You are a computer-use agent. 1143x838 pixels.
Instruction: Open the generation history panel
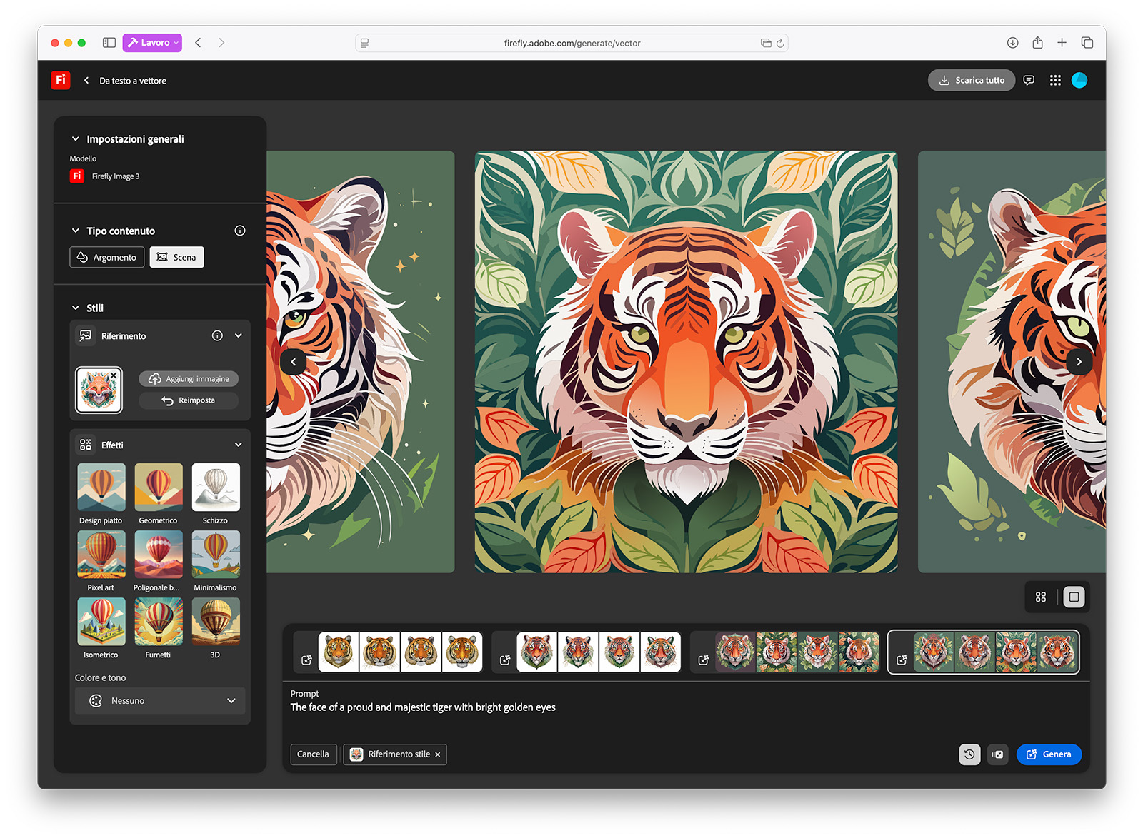click(x=969, y=754)
